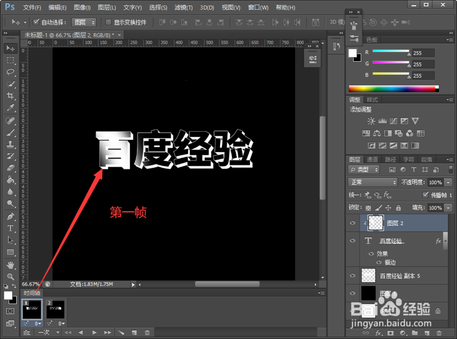
Task: Hide the 百度经验 text layer
Action: (x=353, y=241)
